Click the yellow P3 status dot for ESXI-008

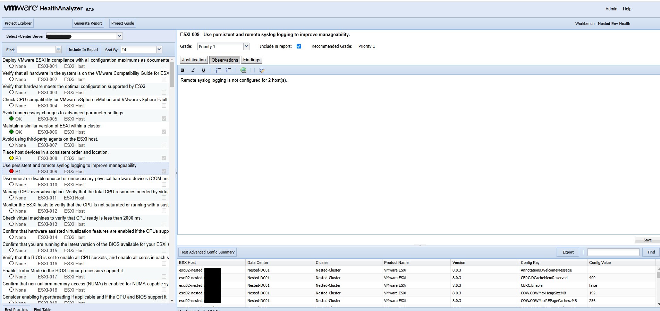(x=11, y=158)
